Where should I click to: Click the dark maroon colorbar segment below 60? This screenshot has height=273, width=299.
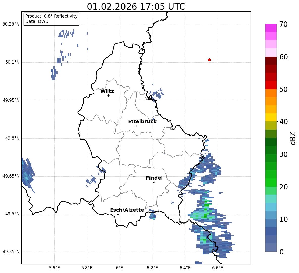click(271, 61)
